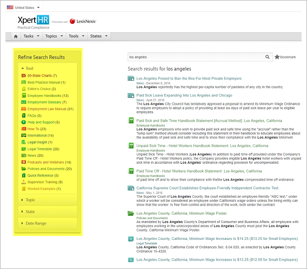Click the search field containing 'los angeles'
This screenshot has width=307, height=269.
point(195,57)
